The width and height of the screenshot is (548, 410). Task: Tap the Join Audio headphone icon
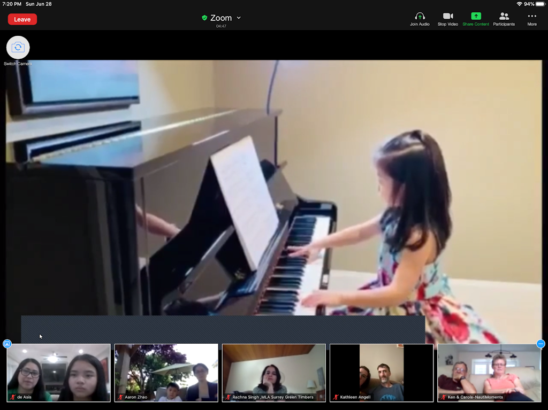click(x=420, y=17)
